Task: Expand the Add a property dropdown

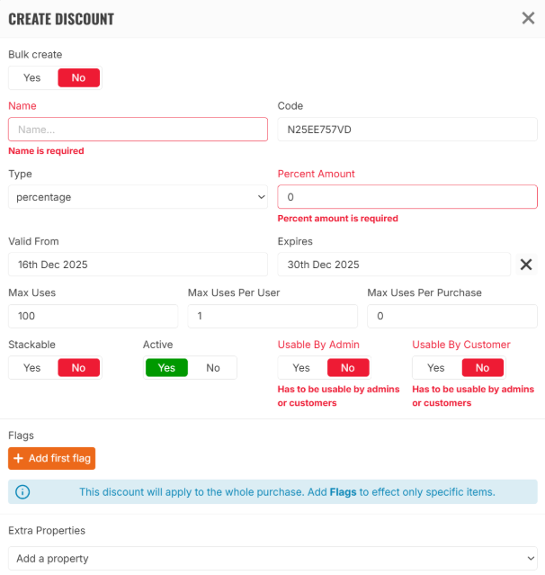Action: tap(272, 559)
